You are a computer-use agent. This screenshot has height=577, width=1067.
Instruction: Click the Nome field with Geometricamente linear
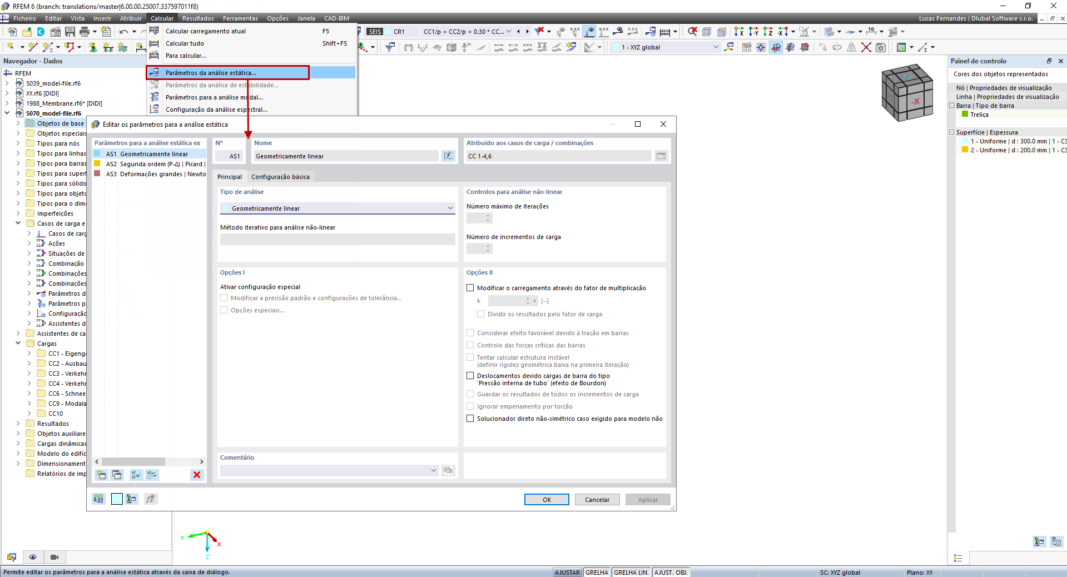(x=346, y=156)
